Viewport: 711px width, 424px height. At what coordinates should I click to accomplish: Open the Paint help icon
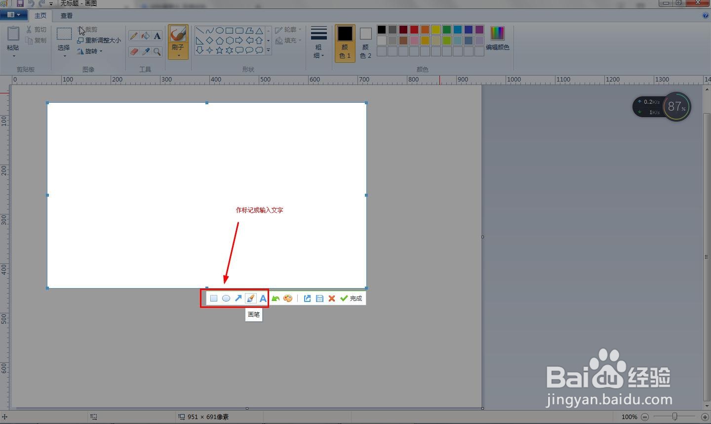tap(705, 15)
